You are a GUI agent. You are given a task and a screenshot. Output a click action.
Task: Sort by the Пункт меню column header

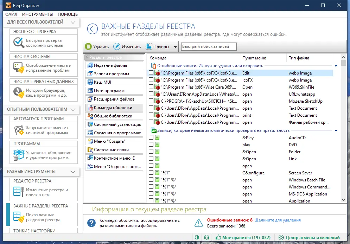(263, 58)
